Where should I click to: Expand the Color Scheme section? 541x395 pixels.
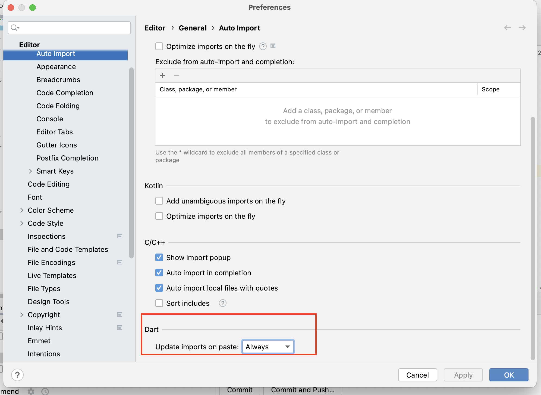[22, 210]
